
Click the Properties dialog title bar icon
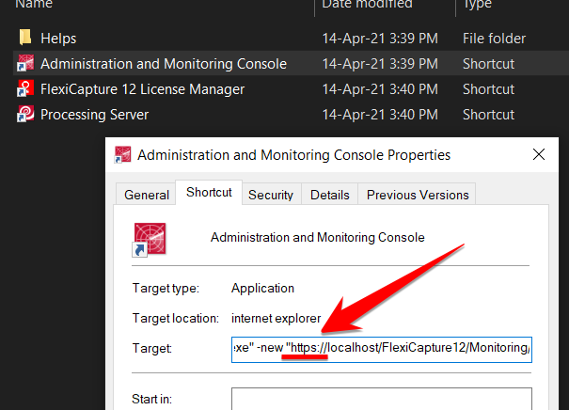click(122, 155)
